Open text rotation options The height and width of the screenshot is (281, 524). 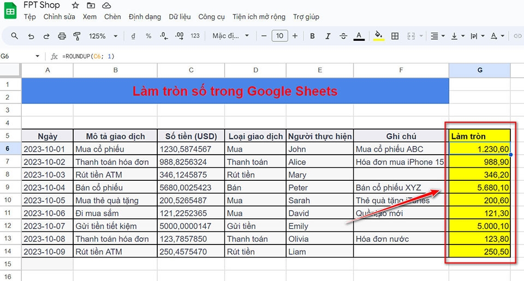click(x=497, y=36)
